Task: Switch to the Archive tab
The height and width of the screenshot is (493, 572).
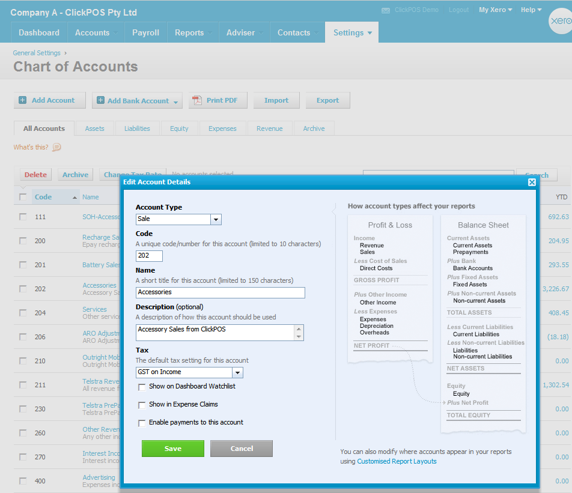Action: tap(314, 129)
